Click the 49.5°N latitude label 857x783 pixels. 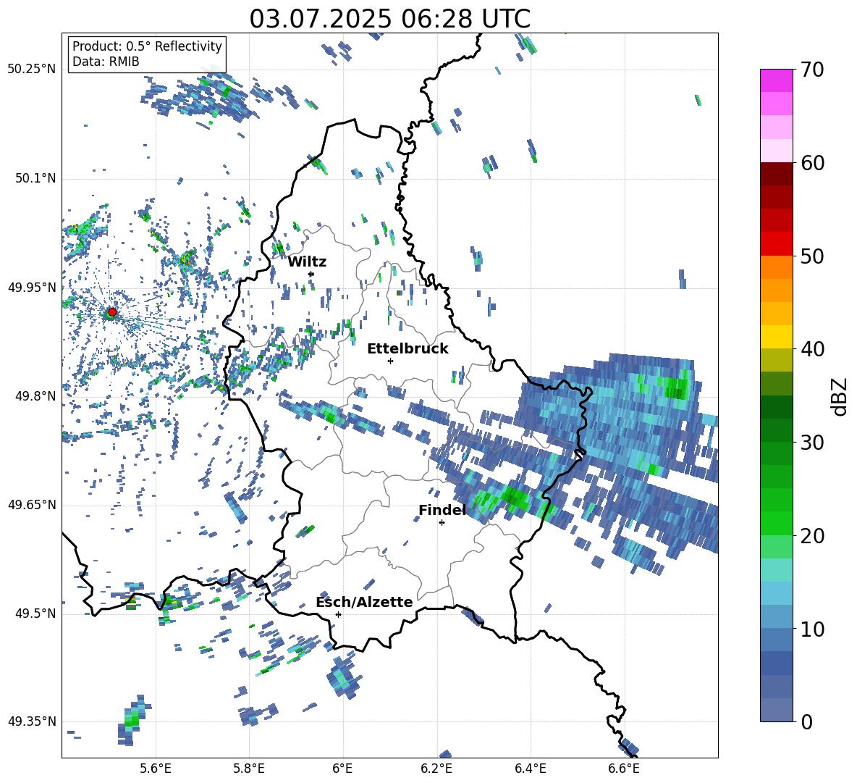point(35,614)
